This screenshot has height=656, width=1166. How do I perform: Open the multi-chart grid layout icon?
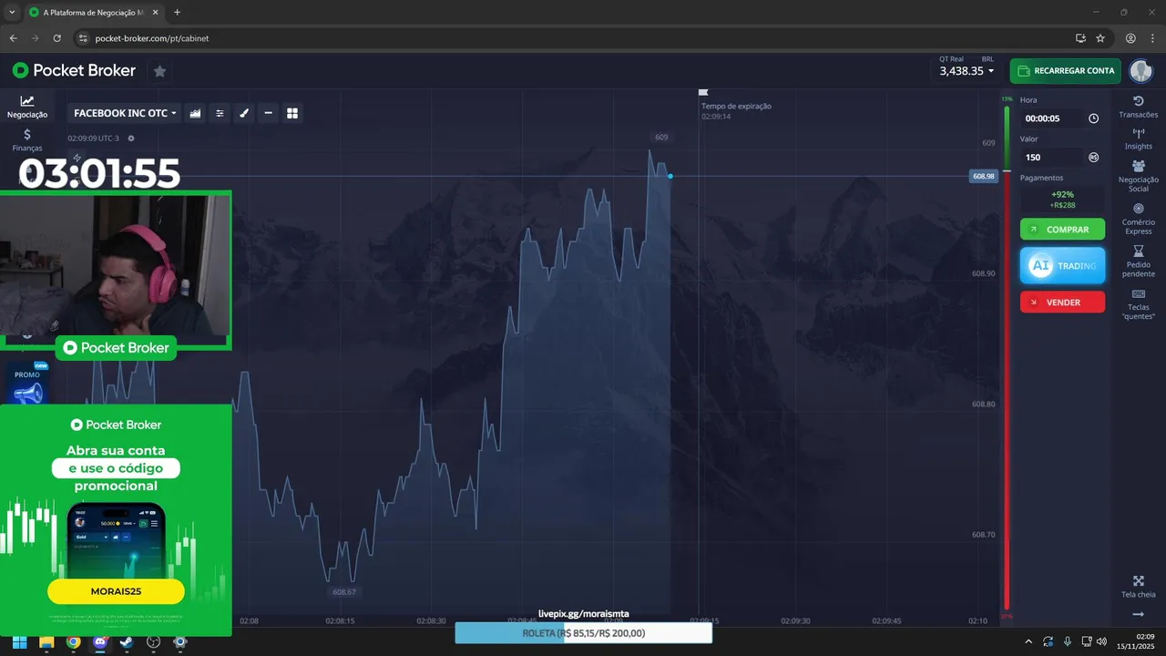tap(292, 113)
